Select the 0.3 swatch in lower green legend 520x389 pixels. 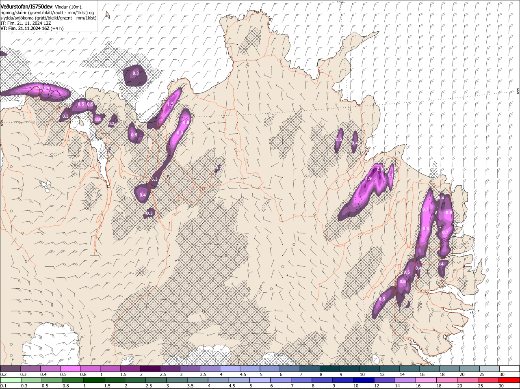pos(32,380)
